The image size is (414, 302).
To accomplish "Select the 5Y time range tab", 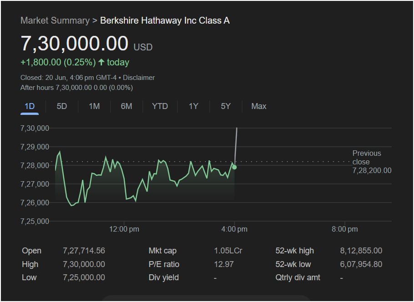I will point(226,106).
